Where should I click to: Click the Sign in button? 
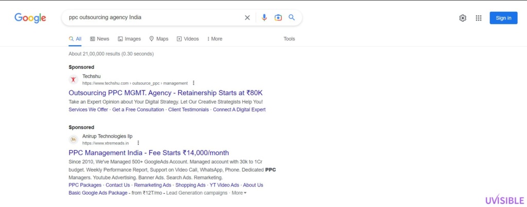coord(503,18)
